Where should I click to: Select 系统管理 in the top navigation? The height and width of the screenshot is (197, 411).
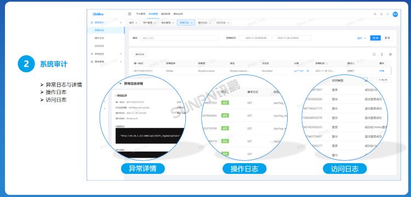tap(153, 14)
